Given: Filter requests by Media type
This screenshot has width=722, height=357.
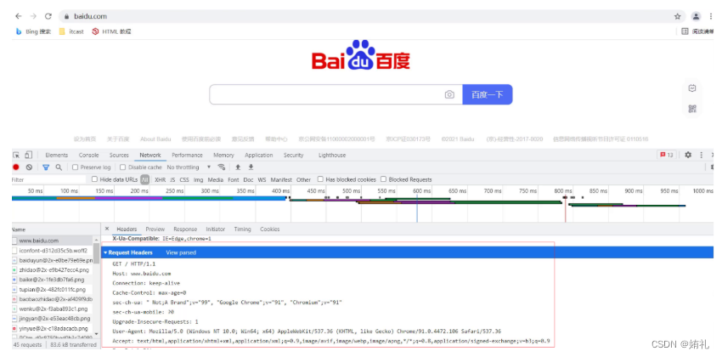Looking at the screenshot, I should point(215,179).
